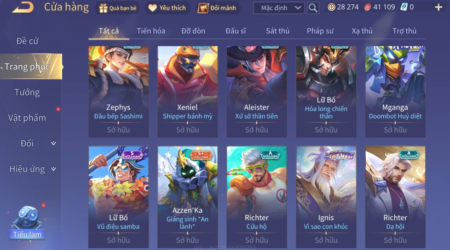The height and width of the screenshot is (250, 450).
Task: Select Zephys Đầu bếp Sashimi skin card
Action: tap(118, 92)
